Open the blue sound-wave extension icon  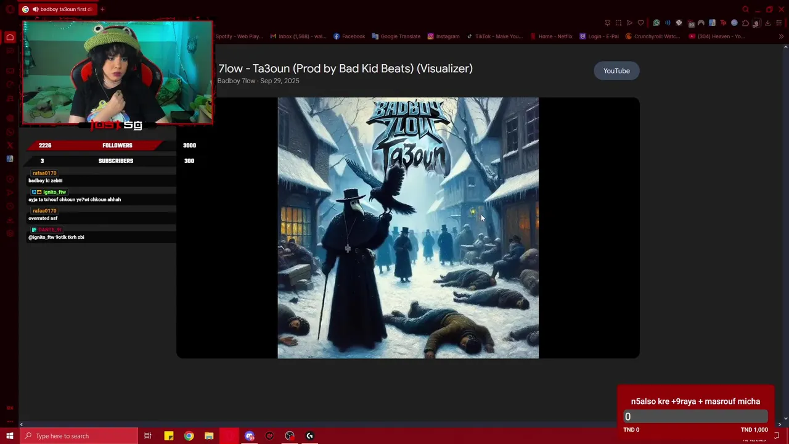coord(668,23)
